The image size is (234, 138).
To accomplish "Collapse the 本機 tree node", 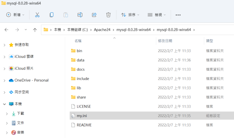I will [x=4, y=104].
